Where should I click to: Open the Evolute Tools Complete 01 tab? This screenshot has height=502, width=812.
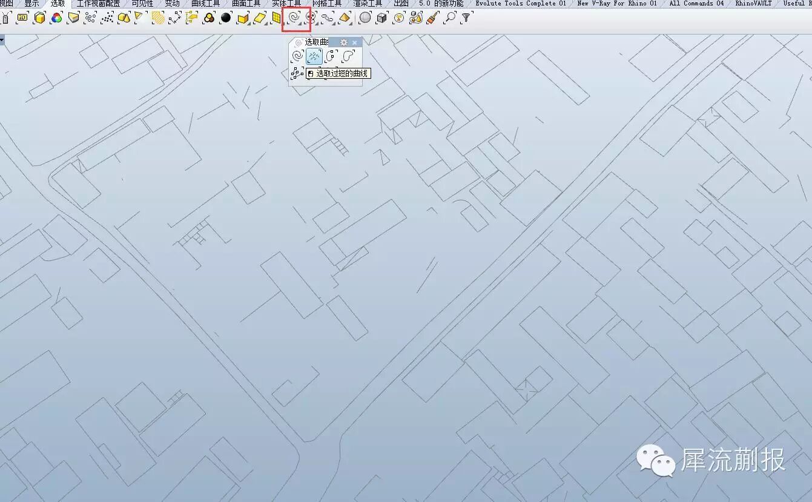521,4
